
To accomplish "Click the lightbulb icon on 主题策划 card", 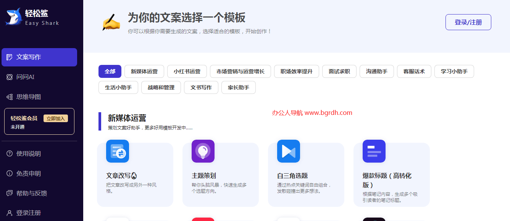I will click(203, 151).
